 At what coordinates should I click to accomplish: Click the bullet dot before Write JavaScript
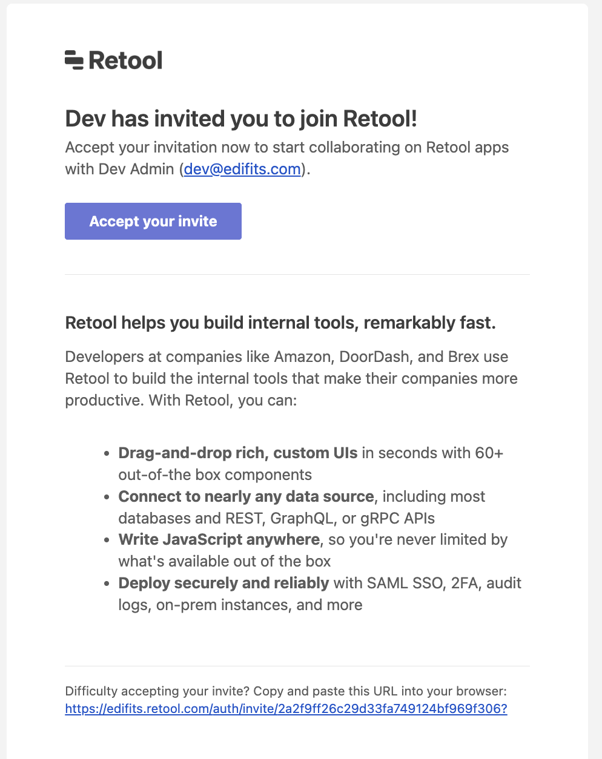107,540
